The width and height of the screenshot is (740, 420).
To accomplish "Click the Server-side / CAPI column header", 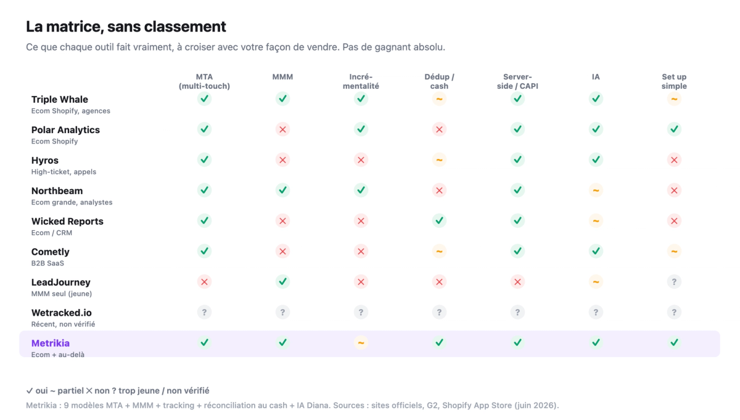I will pos(517,81).
